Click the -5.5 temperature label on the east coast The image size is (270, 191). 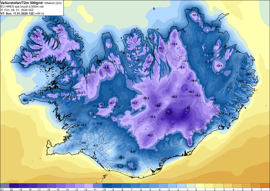tap(255, 82)
